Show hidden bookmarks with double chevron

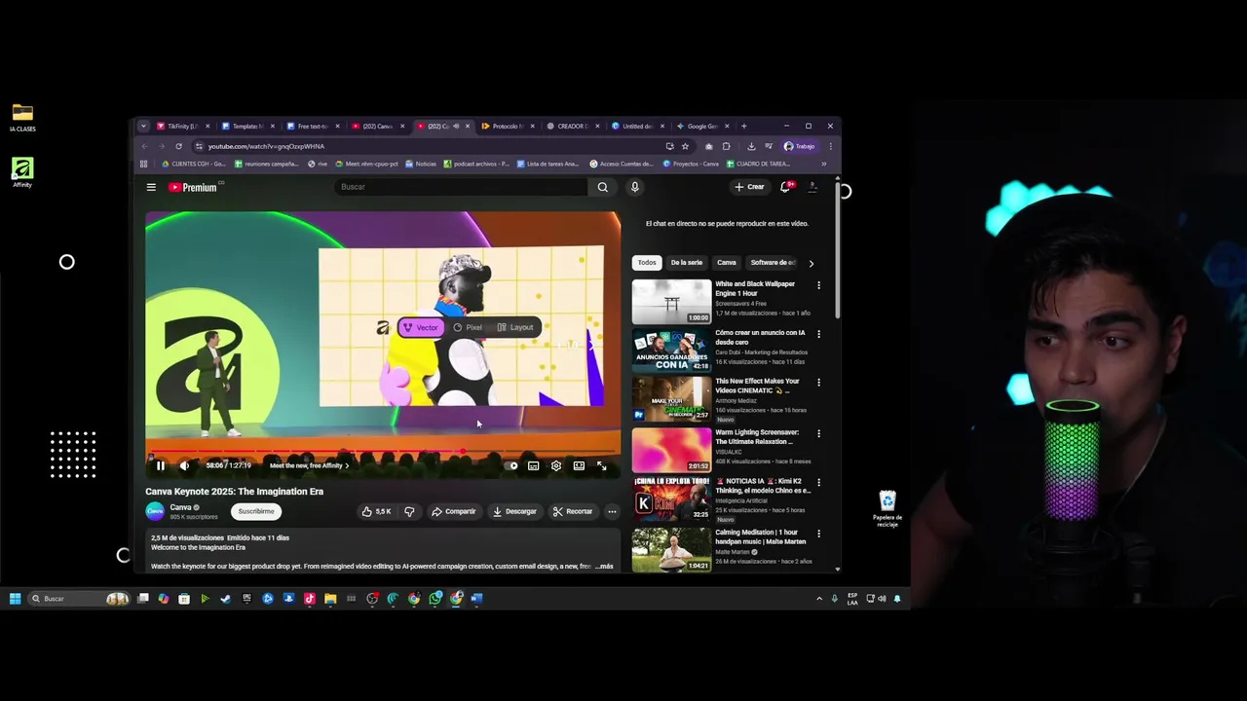(x=824, y=164)
